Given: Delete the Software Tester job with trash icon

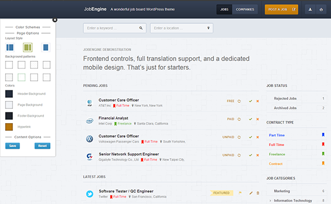Looking at the screenshot, I should pos(258,193).
